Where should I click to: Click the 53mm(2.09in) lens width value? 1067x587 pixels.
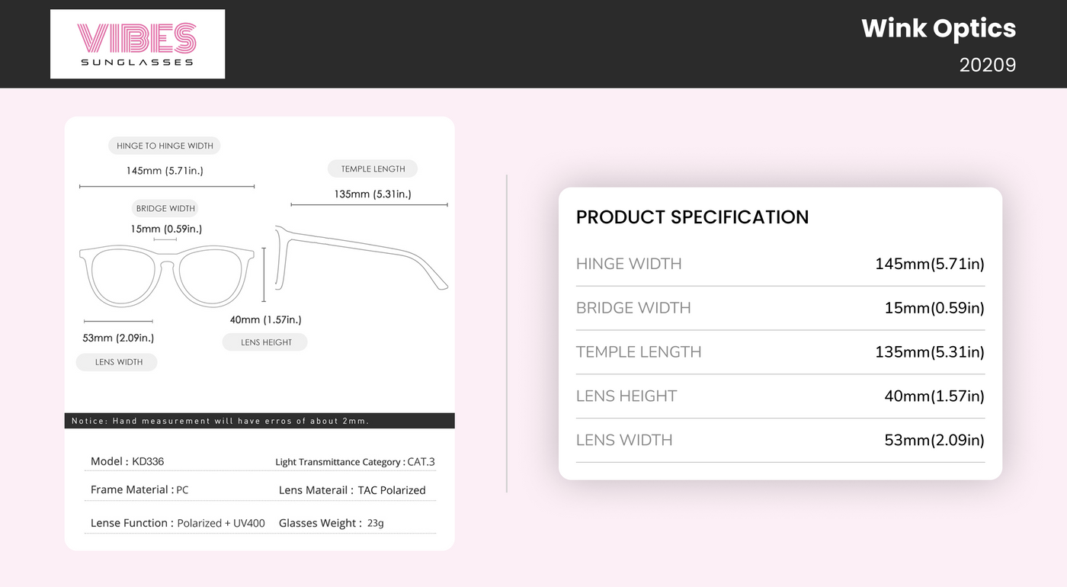(x=934, y=441)
